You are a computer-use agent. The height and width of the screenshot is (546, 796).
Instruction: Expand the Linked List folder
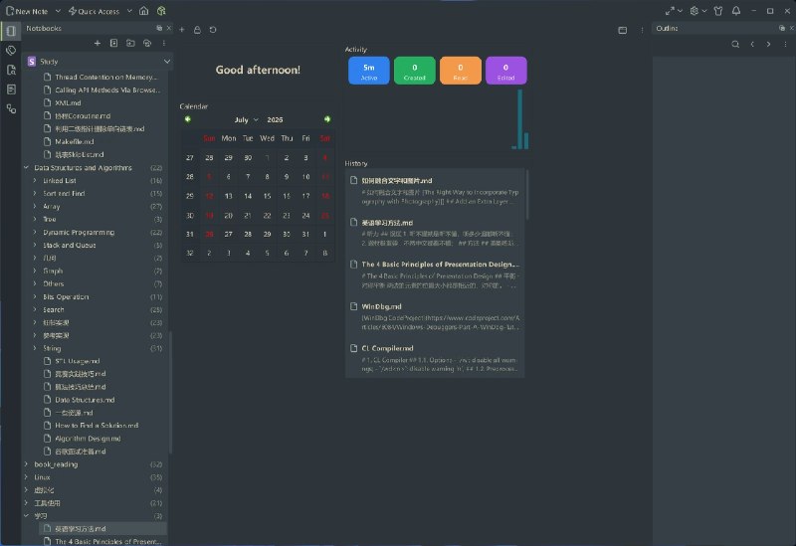pyautogui.click(x=35, y=181)
